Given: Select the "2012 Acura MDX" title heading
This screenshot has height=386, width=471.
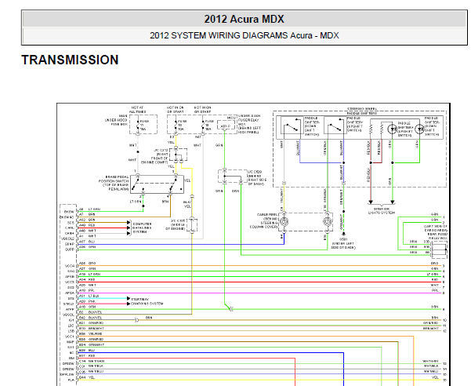Looking at the screenshot, I should click(x=244, y=20).
